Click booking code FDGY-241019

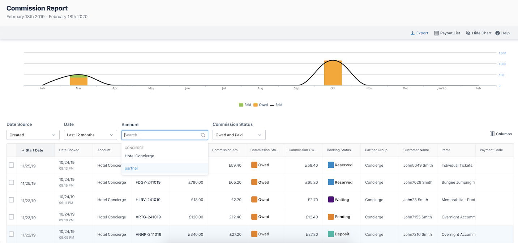point(148,183)
